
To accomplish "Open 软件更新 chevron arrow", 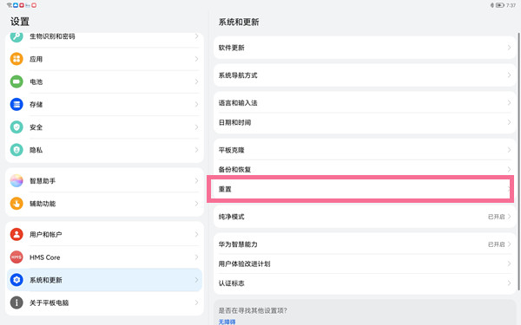I will [x=509, y=48].
